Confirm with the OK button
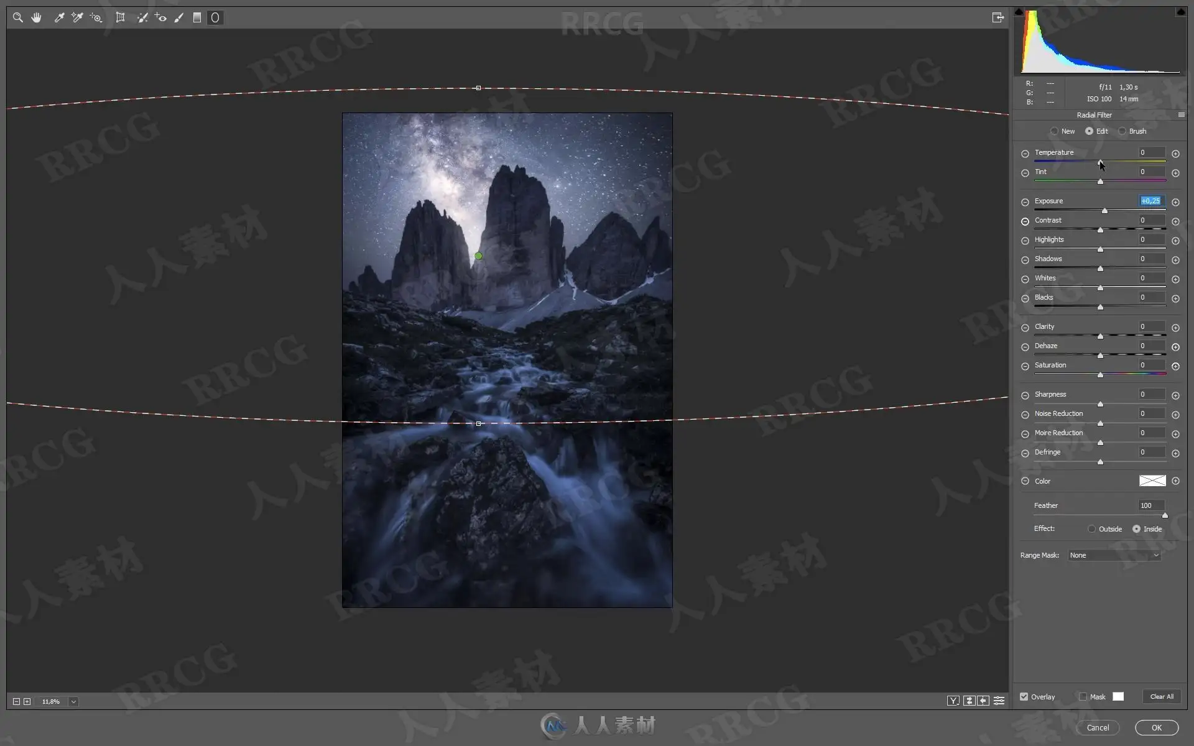 click(1157, 728)
